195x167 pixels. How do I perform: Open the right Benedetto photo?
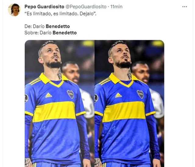pos(129,103)
